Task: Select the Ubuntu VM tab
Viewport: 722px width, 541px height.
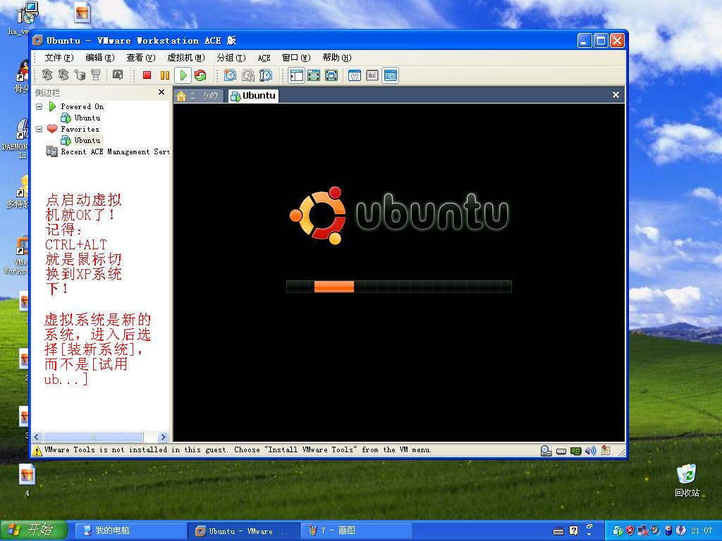Action: (x=253, y=96)
